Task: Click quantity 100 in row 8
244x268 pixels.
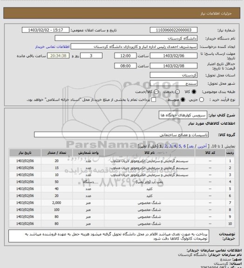Action: [x=57, y=210]
